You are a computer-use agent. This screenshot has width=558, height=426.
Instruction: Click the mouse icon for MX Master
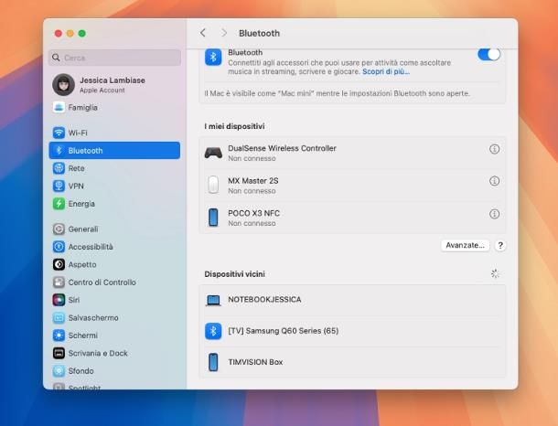[213, 185]
